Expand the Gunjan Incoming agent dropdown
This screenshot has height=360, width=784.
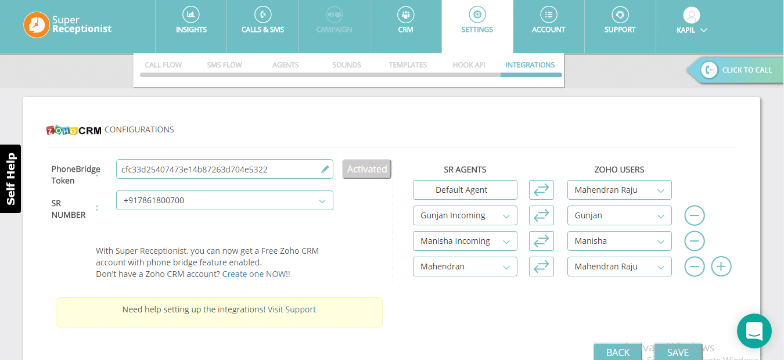(x=465, y=215)
